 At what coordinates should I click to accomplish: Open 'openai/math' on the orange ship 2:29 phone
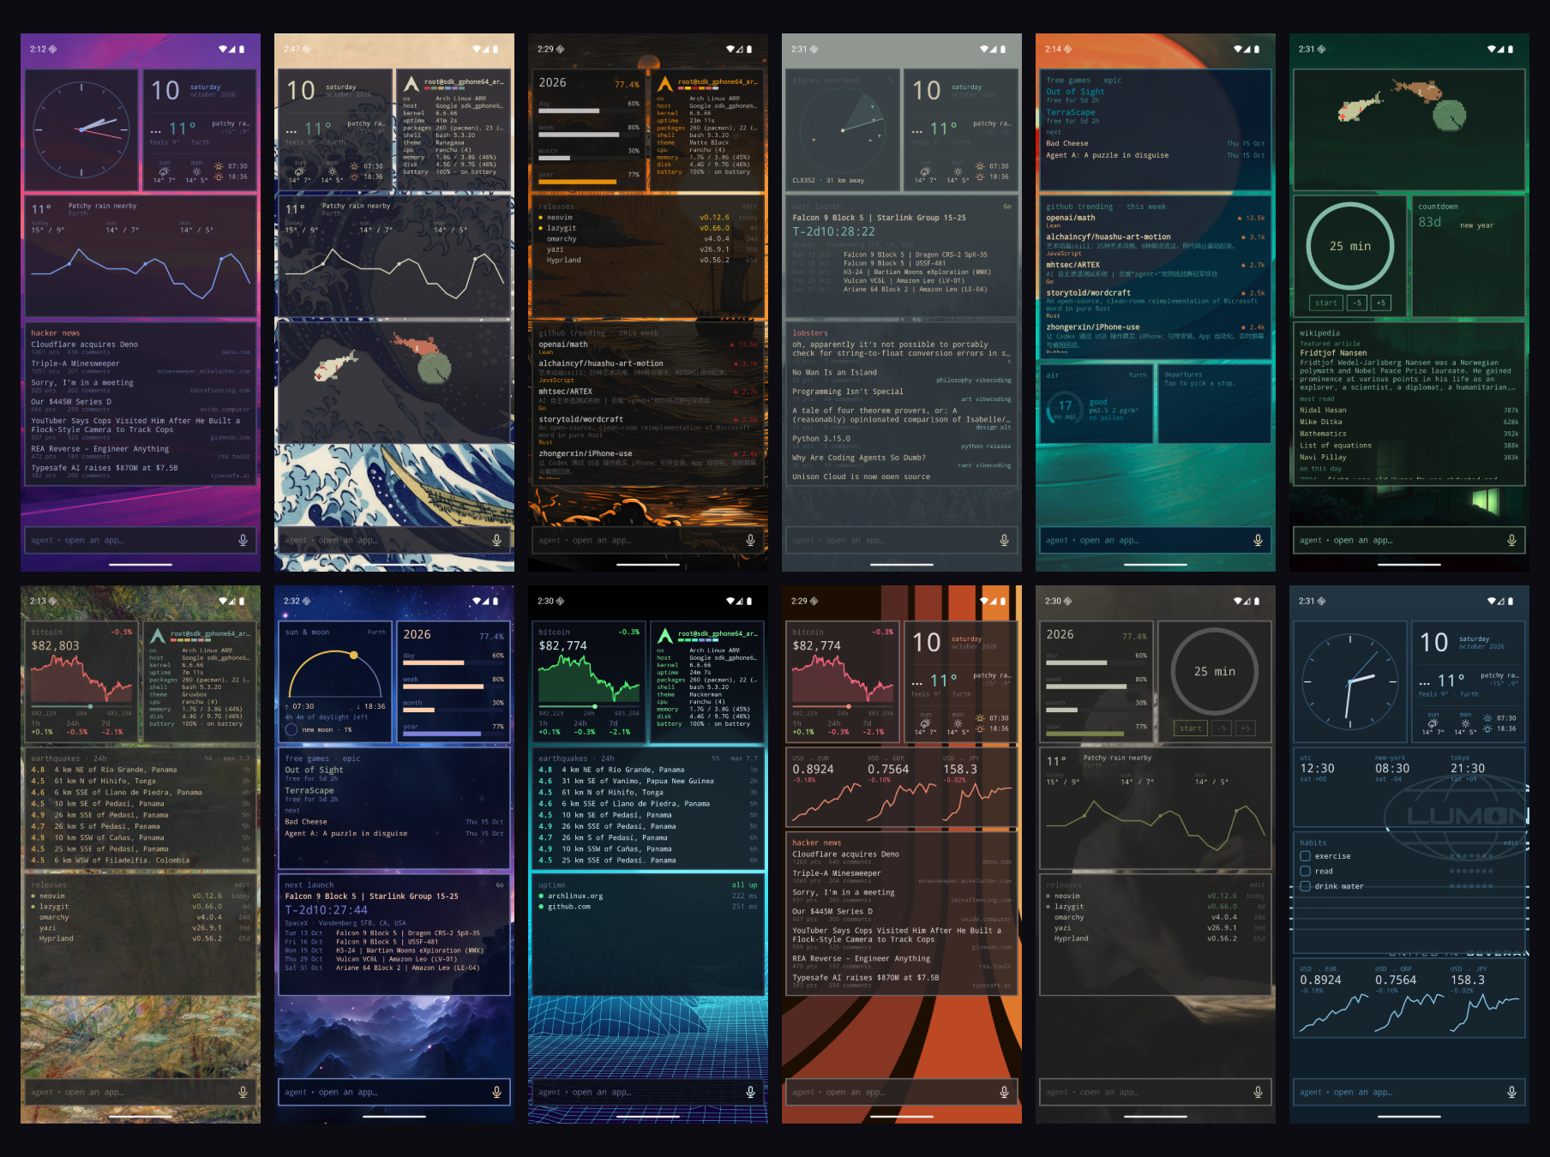563,345
